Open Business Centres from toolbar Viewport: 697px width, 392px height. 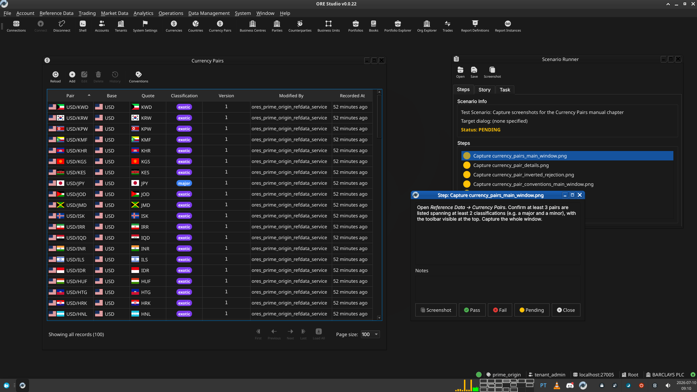pos(253,26)
